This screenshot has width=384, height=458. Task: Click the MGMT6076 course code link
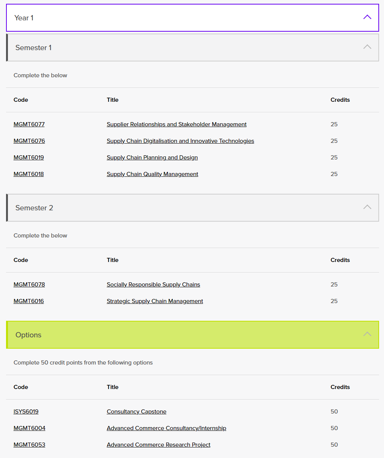coord(29,141)
